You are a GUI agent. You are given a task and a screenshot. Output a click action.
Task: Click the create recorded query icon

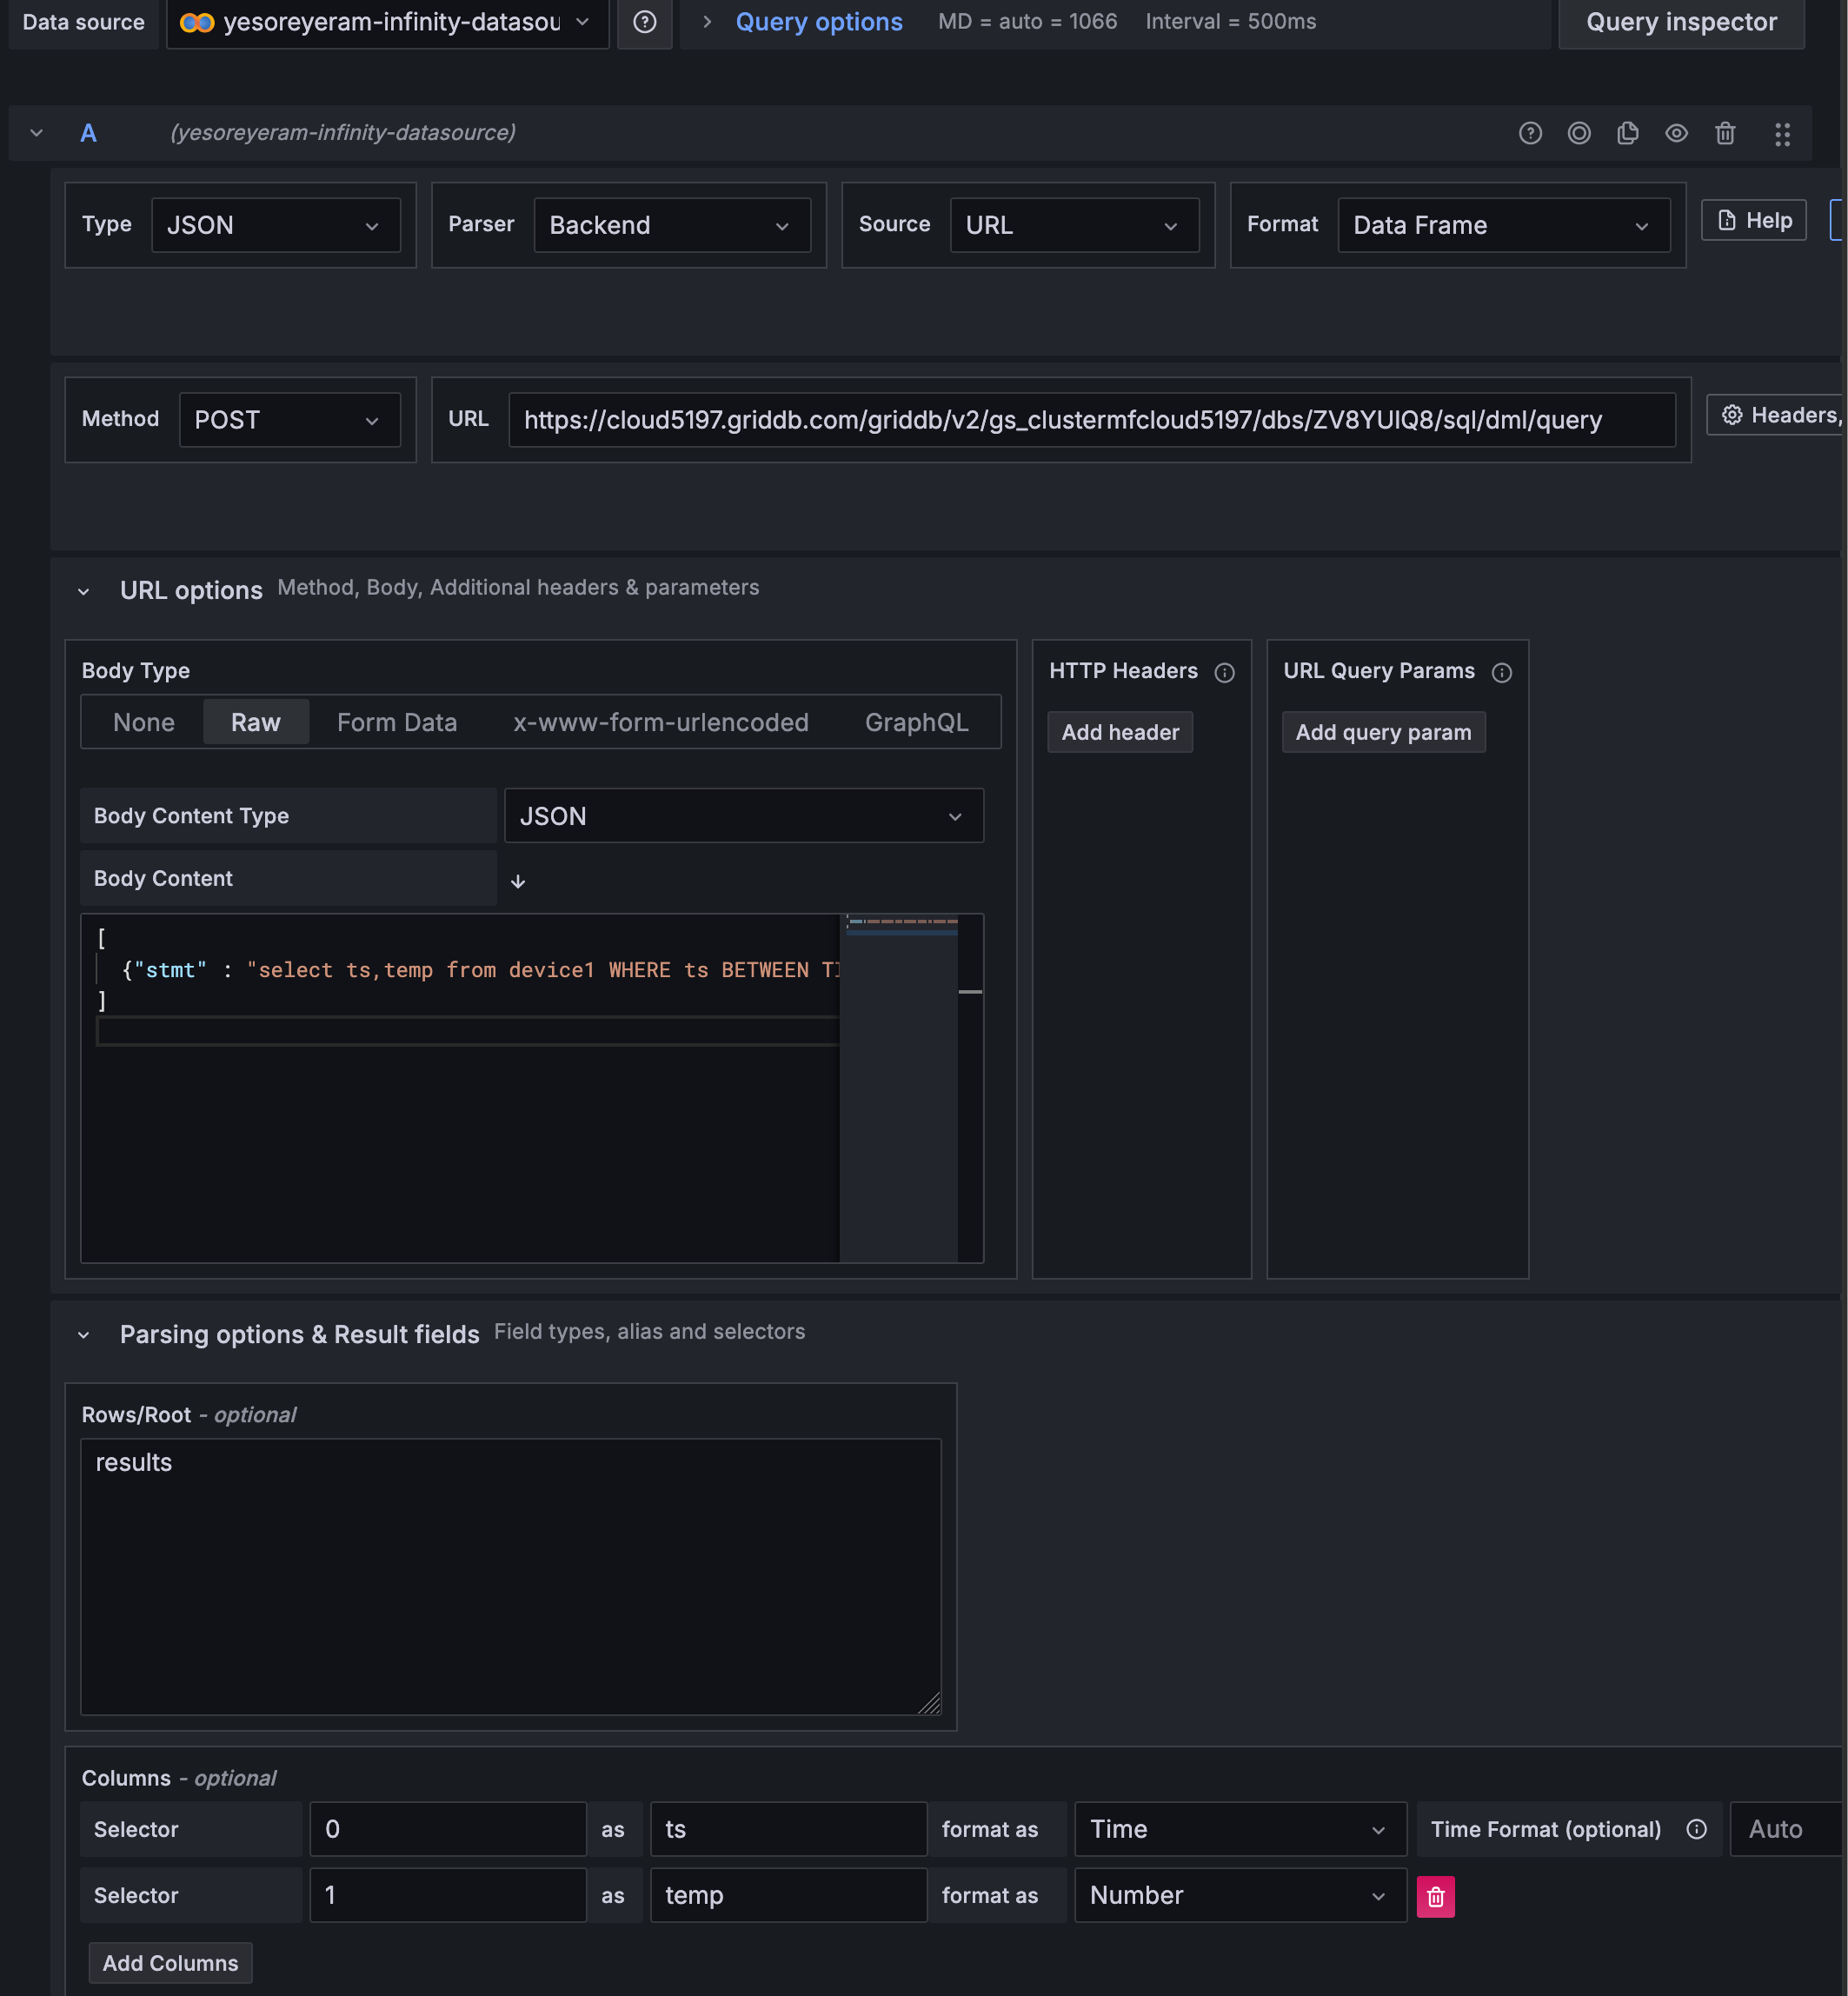click(1579, 133)
